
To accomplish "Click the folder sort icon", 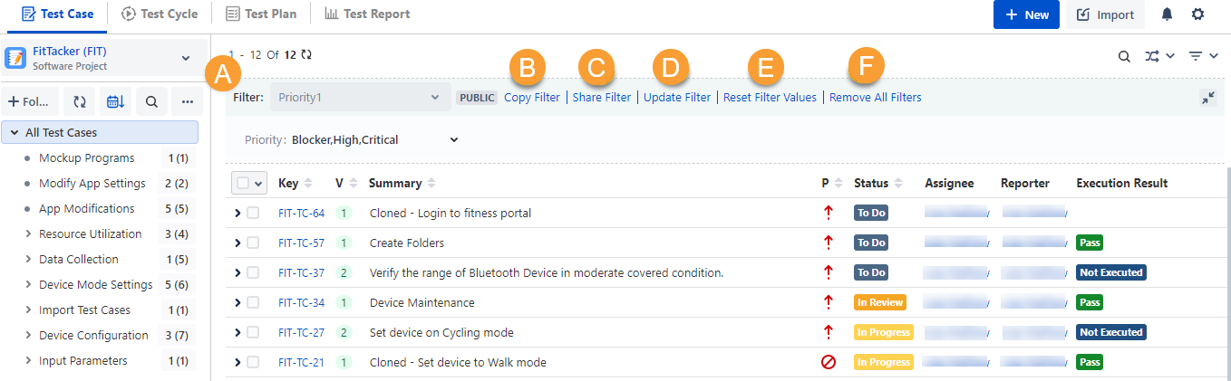I will tap(115, 102).
